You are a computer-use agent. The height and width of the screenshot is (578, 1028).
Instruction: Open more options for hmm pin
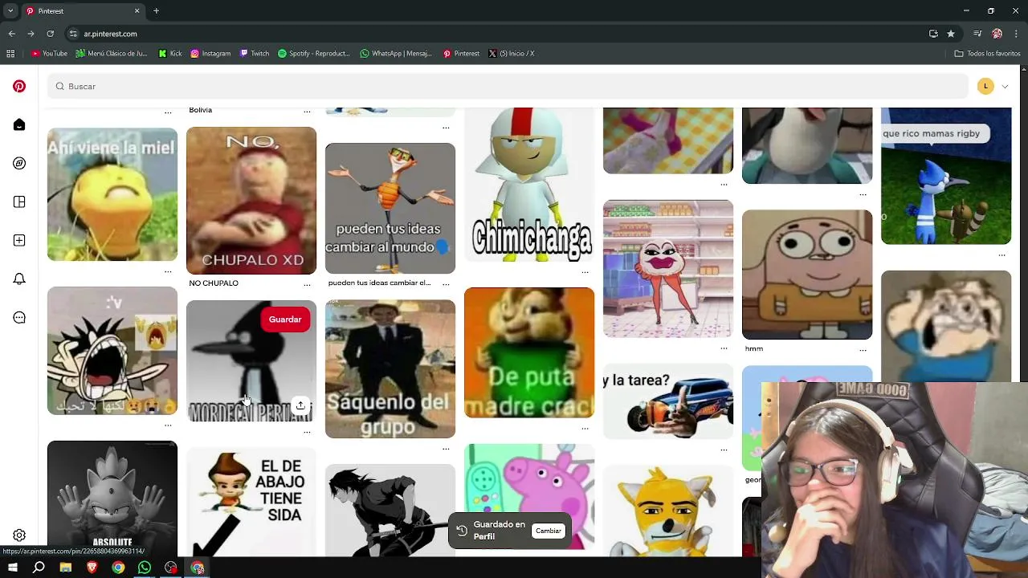[x=863, y=350]
